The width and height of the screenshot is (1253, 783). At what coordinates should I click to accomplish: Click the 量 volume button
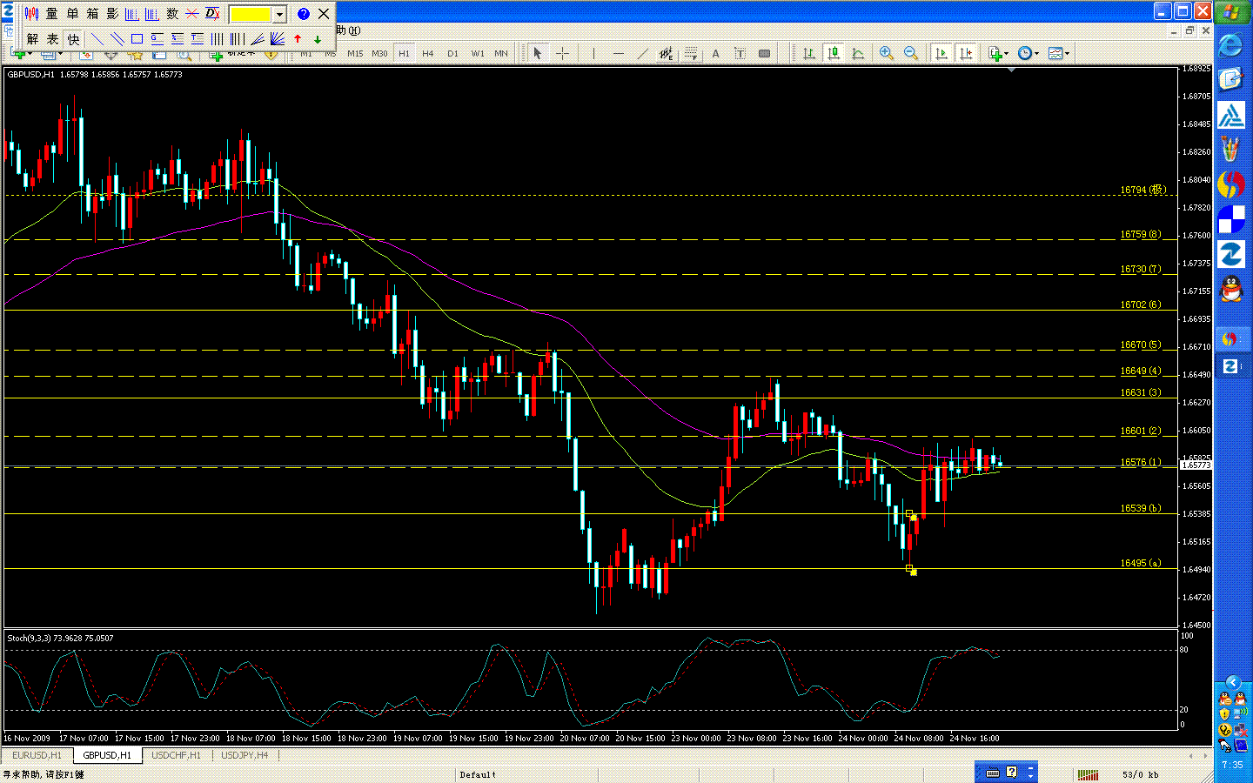tap(52, 14)
